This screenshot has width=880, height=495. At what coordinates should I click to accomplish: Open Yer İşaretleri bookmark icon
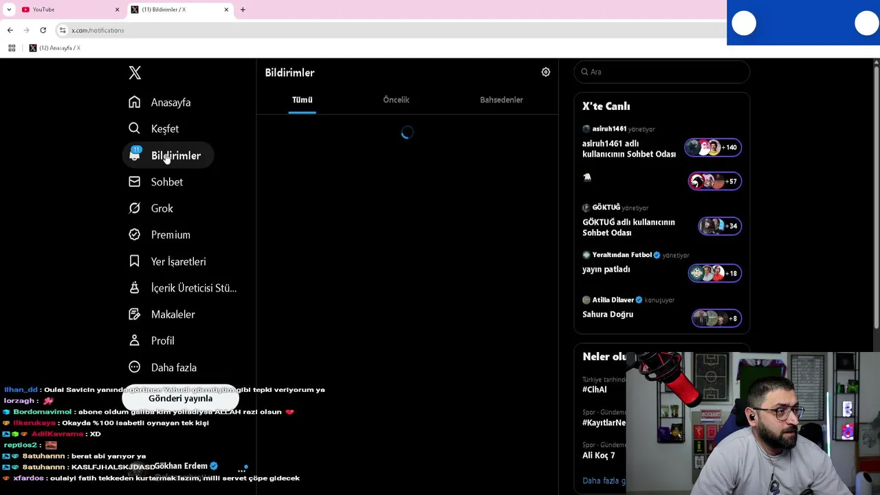[x=134, y=261]
